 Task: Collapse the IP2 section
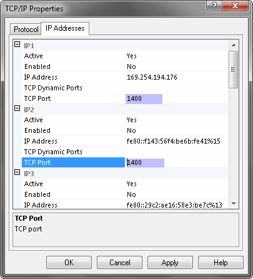click(17, 108)
